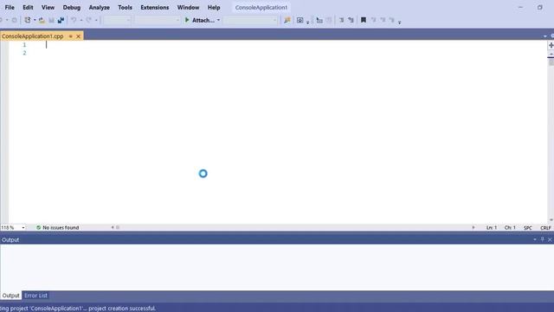Screen dimensions: 554x312
Task: Expand the Attach button dropdown arrow
Action: click(x=218, y=20)
